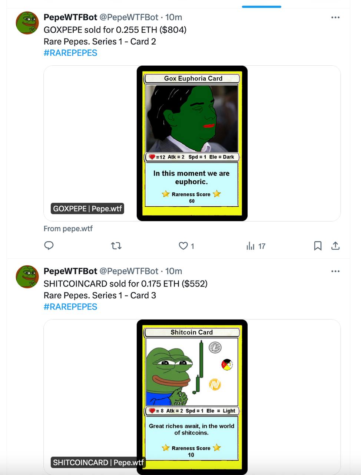
Task: Click #RAREPEPES hashtag in GOXPEPE tweet
Action: [x=70, y=53]
